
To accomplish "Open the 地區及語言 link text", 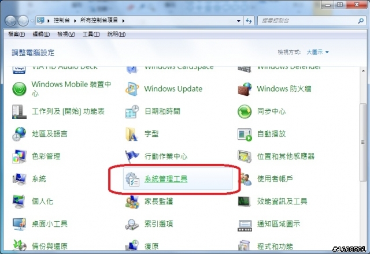I will click(x=50, y=134).
